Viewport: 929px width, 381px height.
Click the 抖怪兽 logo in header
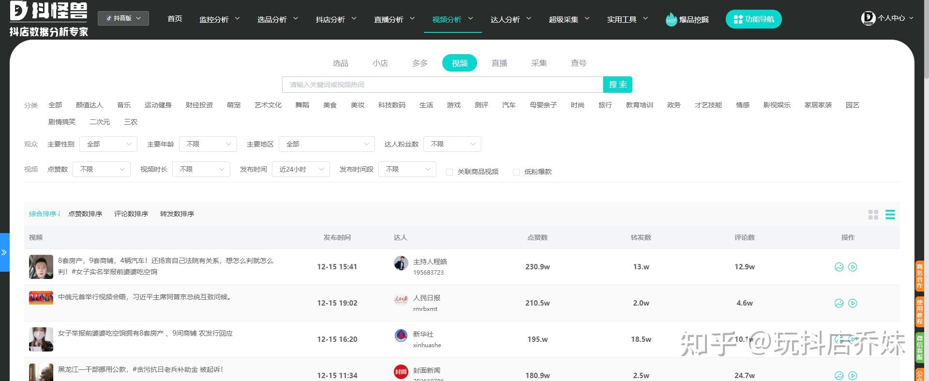tap(48, 19)
